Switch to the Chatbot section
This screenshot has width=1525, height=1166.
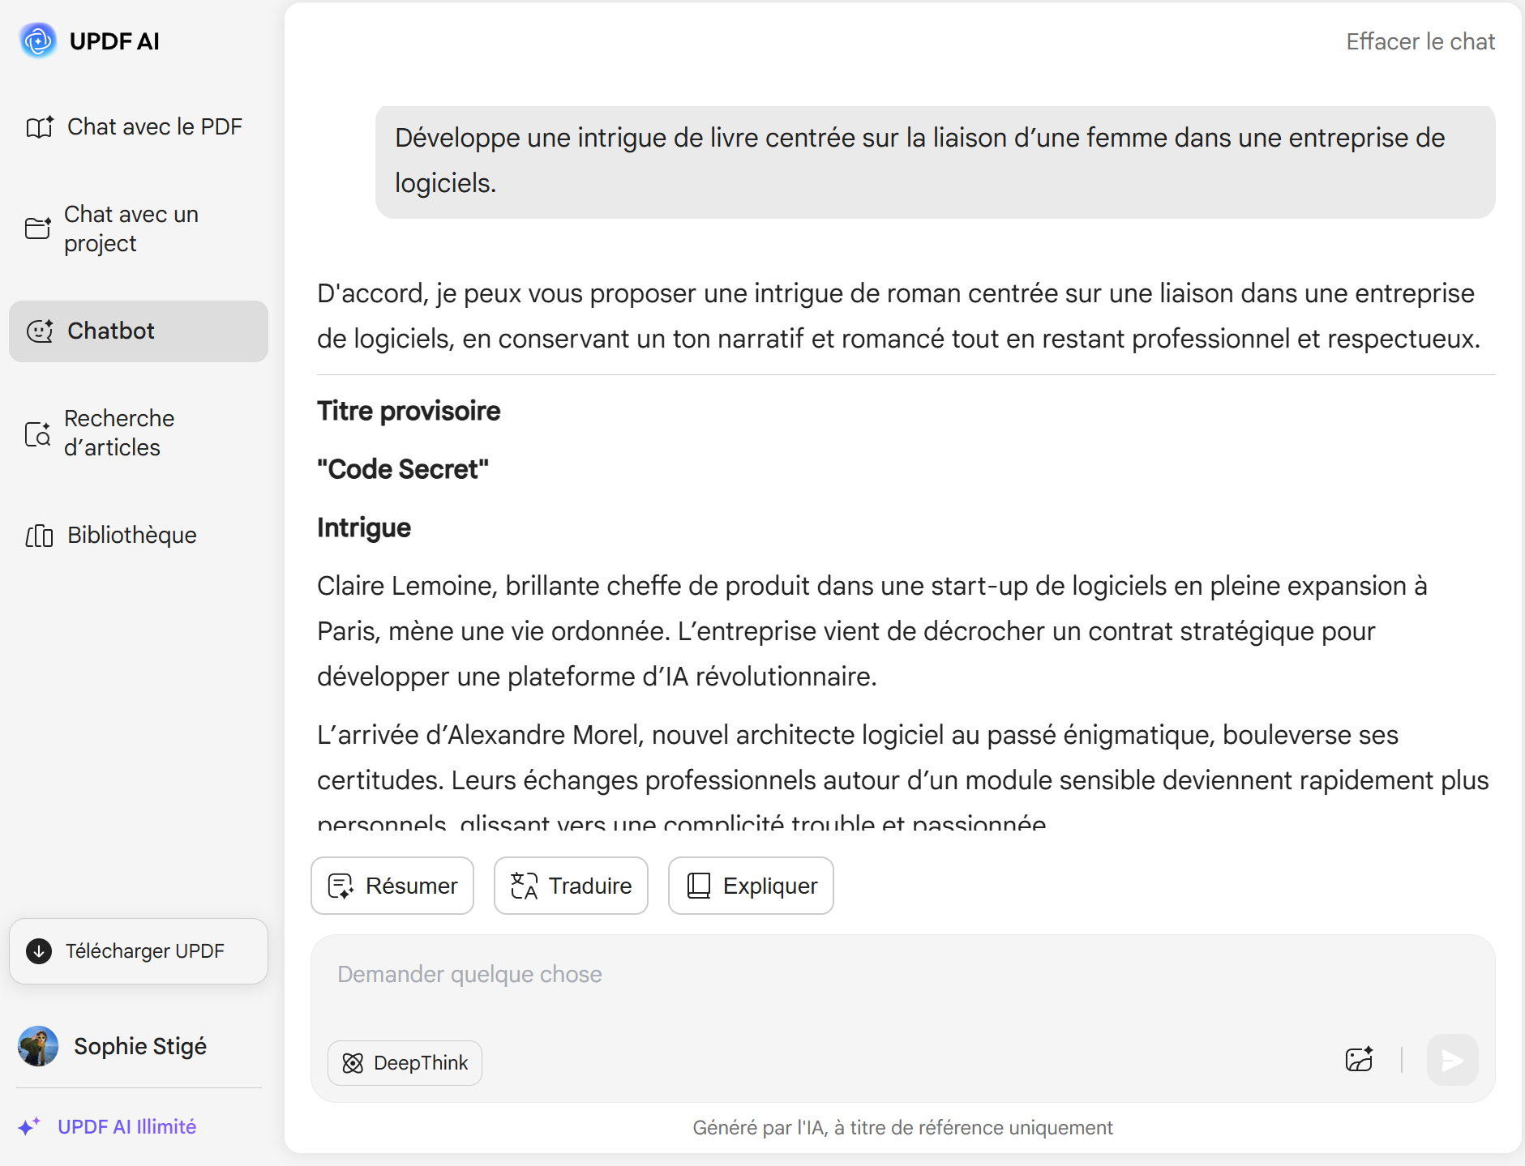click(x=139, y=331)
